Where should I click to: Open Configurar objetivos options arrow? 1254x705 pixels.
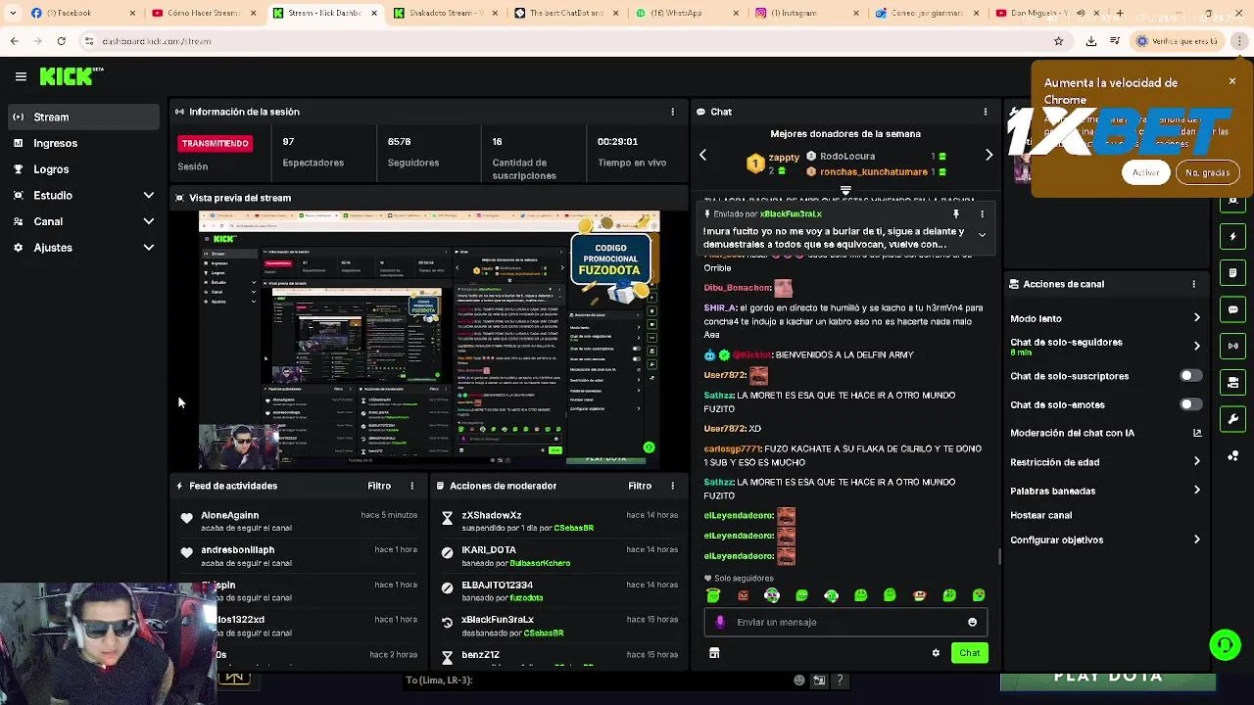1196,540
